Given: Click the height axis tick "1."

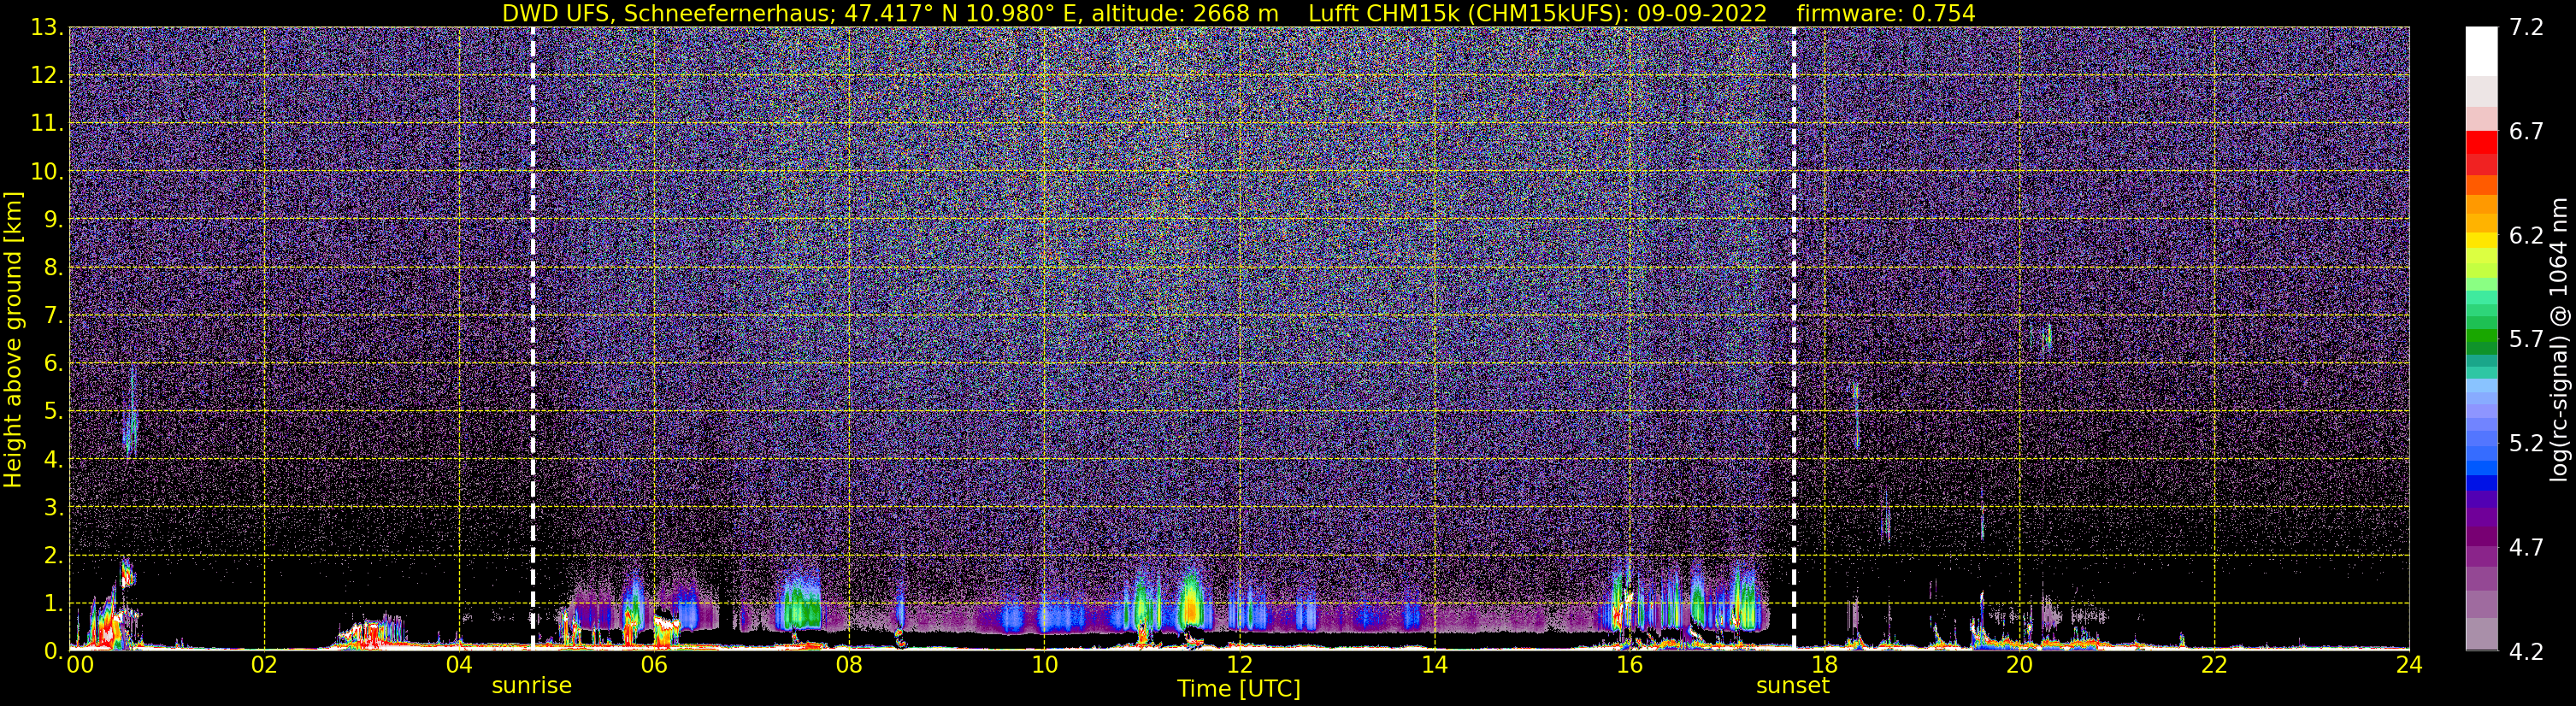Looking at the screenshot, I should point(53,604).
